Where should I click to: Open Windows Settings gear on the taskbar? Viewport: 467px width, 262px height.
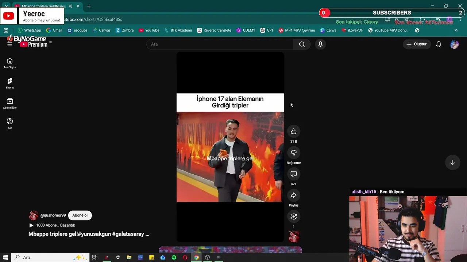(118, 257)
